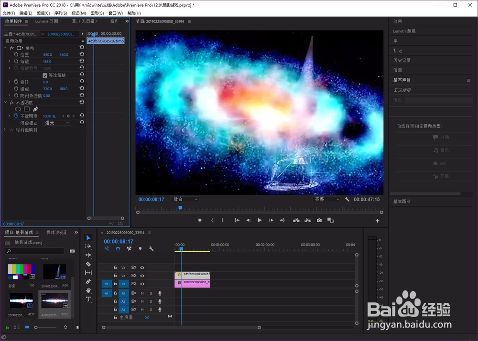Open the Markers panel
Image resolution: width=478 pixels, height=341 pixels.
(x=398, y=50)
